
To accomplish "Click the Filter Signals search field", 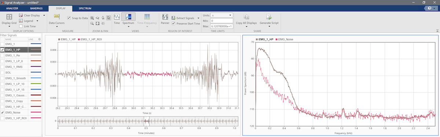I will [22, 35].
